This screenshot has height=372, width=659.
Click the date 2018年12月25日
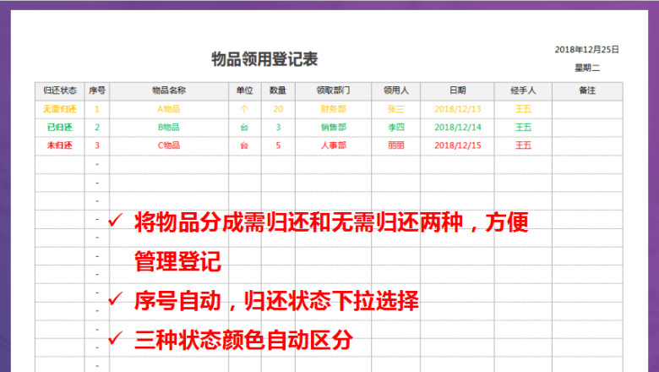[x=586, y=50]
